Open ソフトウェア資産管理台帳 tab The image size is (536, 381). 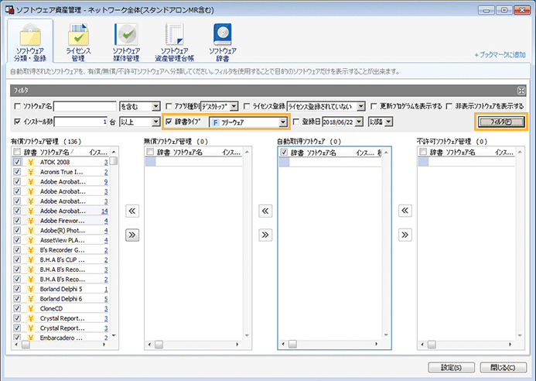click(x=174, y=43)
